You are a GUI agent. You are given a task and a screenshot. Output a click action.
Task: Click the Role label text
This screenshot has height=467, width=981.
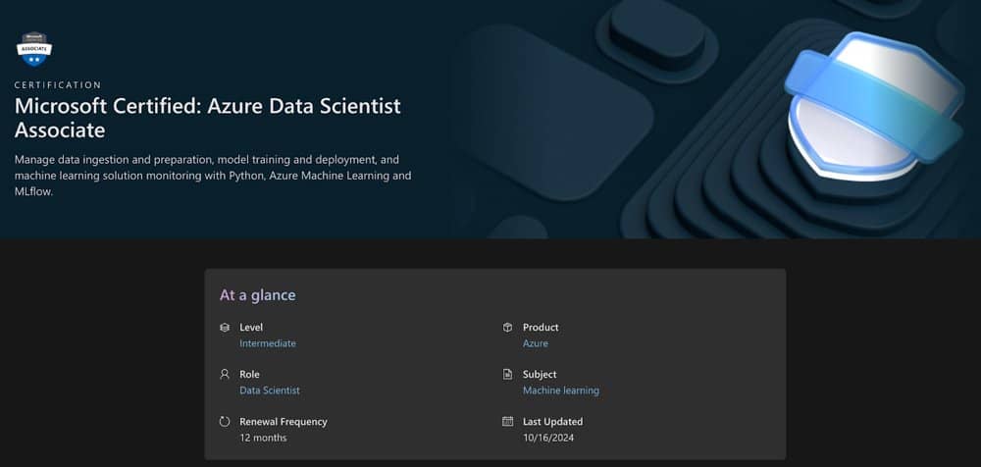coord(249,375)
